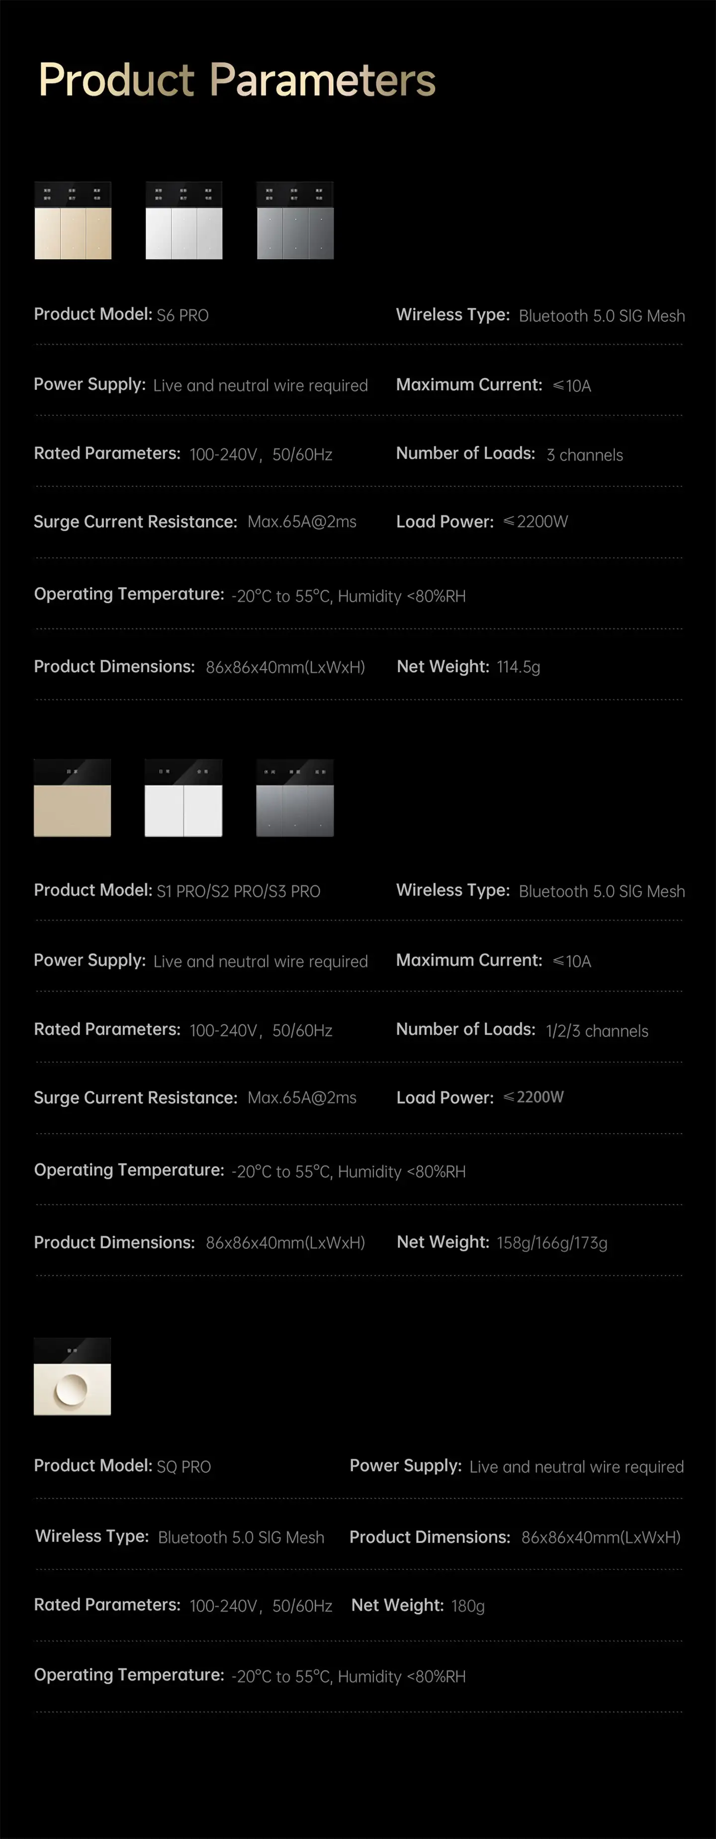The height and width of the screenshot is (1839, 716).
Task: Select the gold single-gang S1 PRO image
Action: [x=72, y=797]
